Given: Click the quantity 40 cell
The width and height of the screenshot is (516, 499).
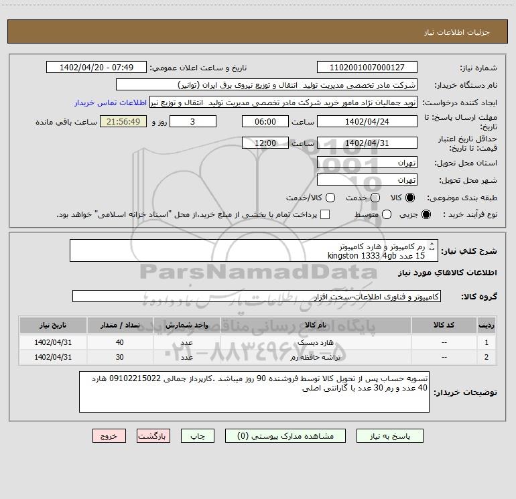Looking at the screenshot, I should click(x=120, y=342).
